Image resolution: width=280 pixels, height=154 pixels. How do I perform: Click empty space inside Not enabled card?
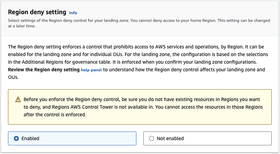[229, 138]
